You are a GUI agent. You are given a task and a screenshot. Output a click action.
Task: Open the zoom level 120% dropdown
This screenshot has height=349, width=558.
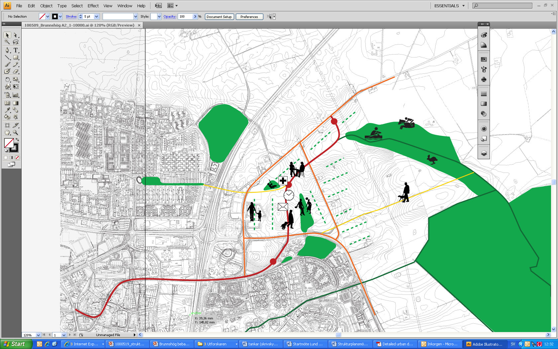(38, 335)
